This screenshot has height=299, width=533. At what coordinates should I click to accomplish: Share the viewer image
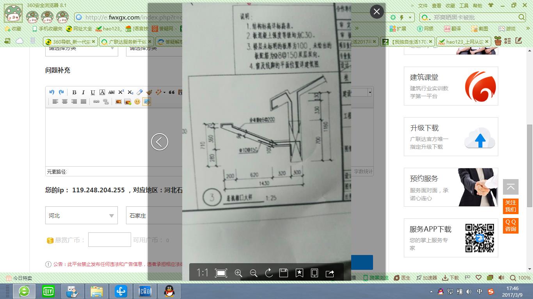[x=330, y=273]
